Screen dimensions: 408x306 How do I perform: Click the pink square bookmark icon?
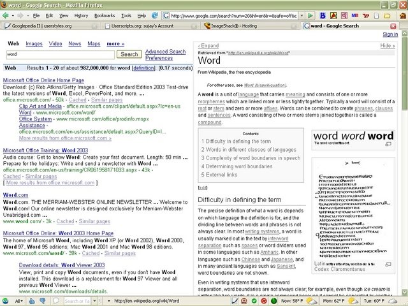click(x=344, y=15)
